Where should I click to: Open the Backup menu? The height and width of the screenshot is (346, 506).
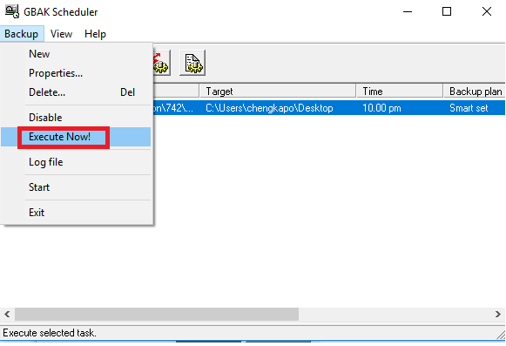(22, 34)
